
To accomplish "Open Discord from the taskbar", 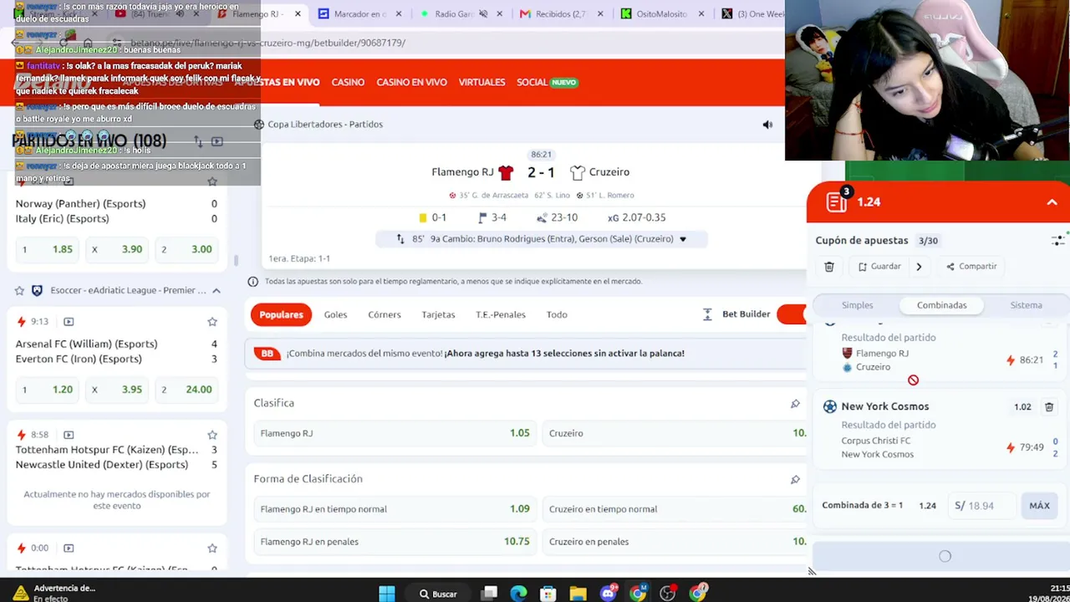I will [608, 594].
